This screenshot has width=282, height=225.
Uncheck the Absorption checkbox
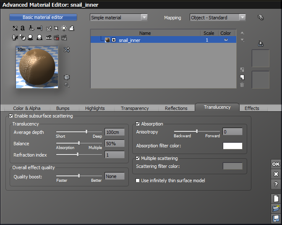tap(138, 124)
